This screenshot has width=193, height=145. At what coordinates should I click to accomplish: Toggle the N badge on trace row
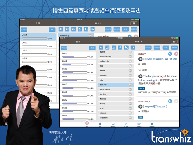click(x=130, y=104)
